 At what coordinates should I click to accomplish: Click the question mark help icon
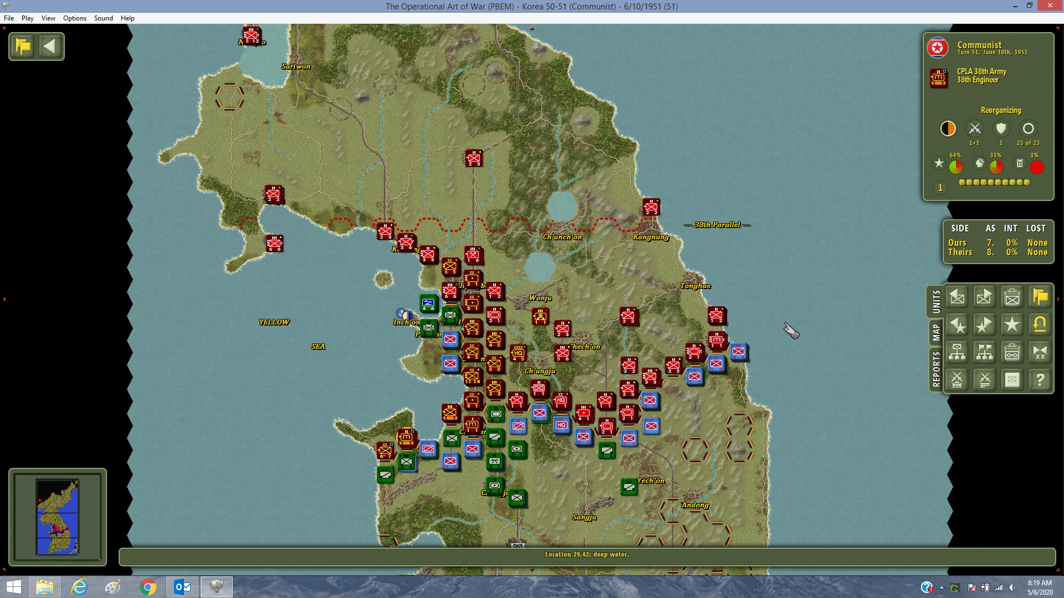tap(1040, 380)
